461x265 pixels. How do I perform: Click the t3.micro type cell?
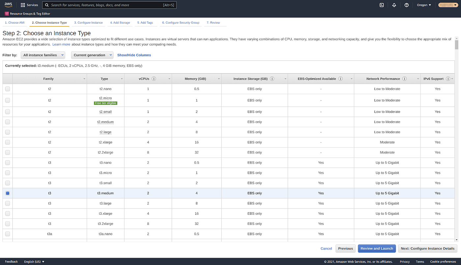[x=105, y=173]
